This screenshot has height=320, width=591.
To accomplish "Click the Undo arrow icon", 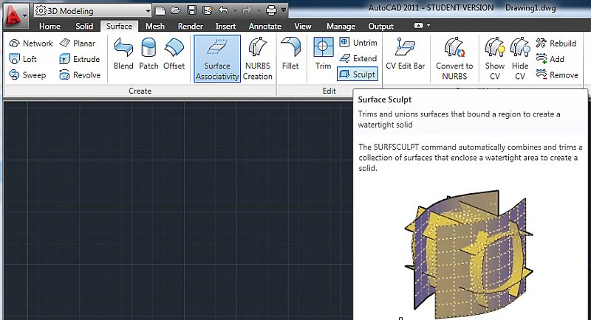I will 224,10.
